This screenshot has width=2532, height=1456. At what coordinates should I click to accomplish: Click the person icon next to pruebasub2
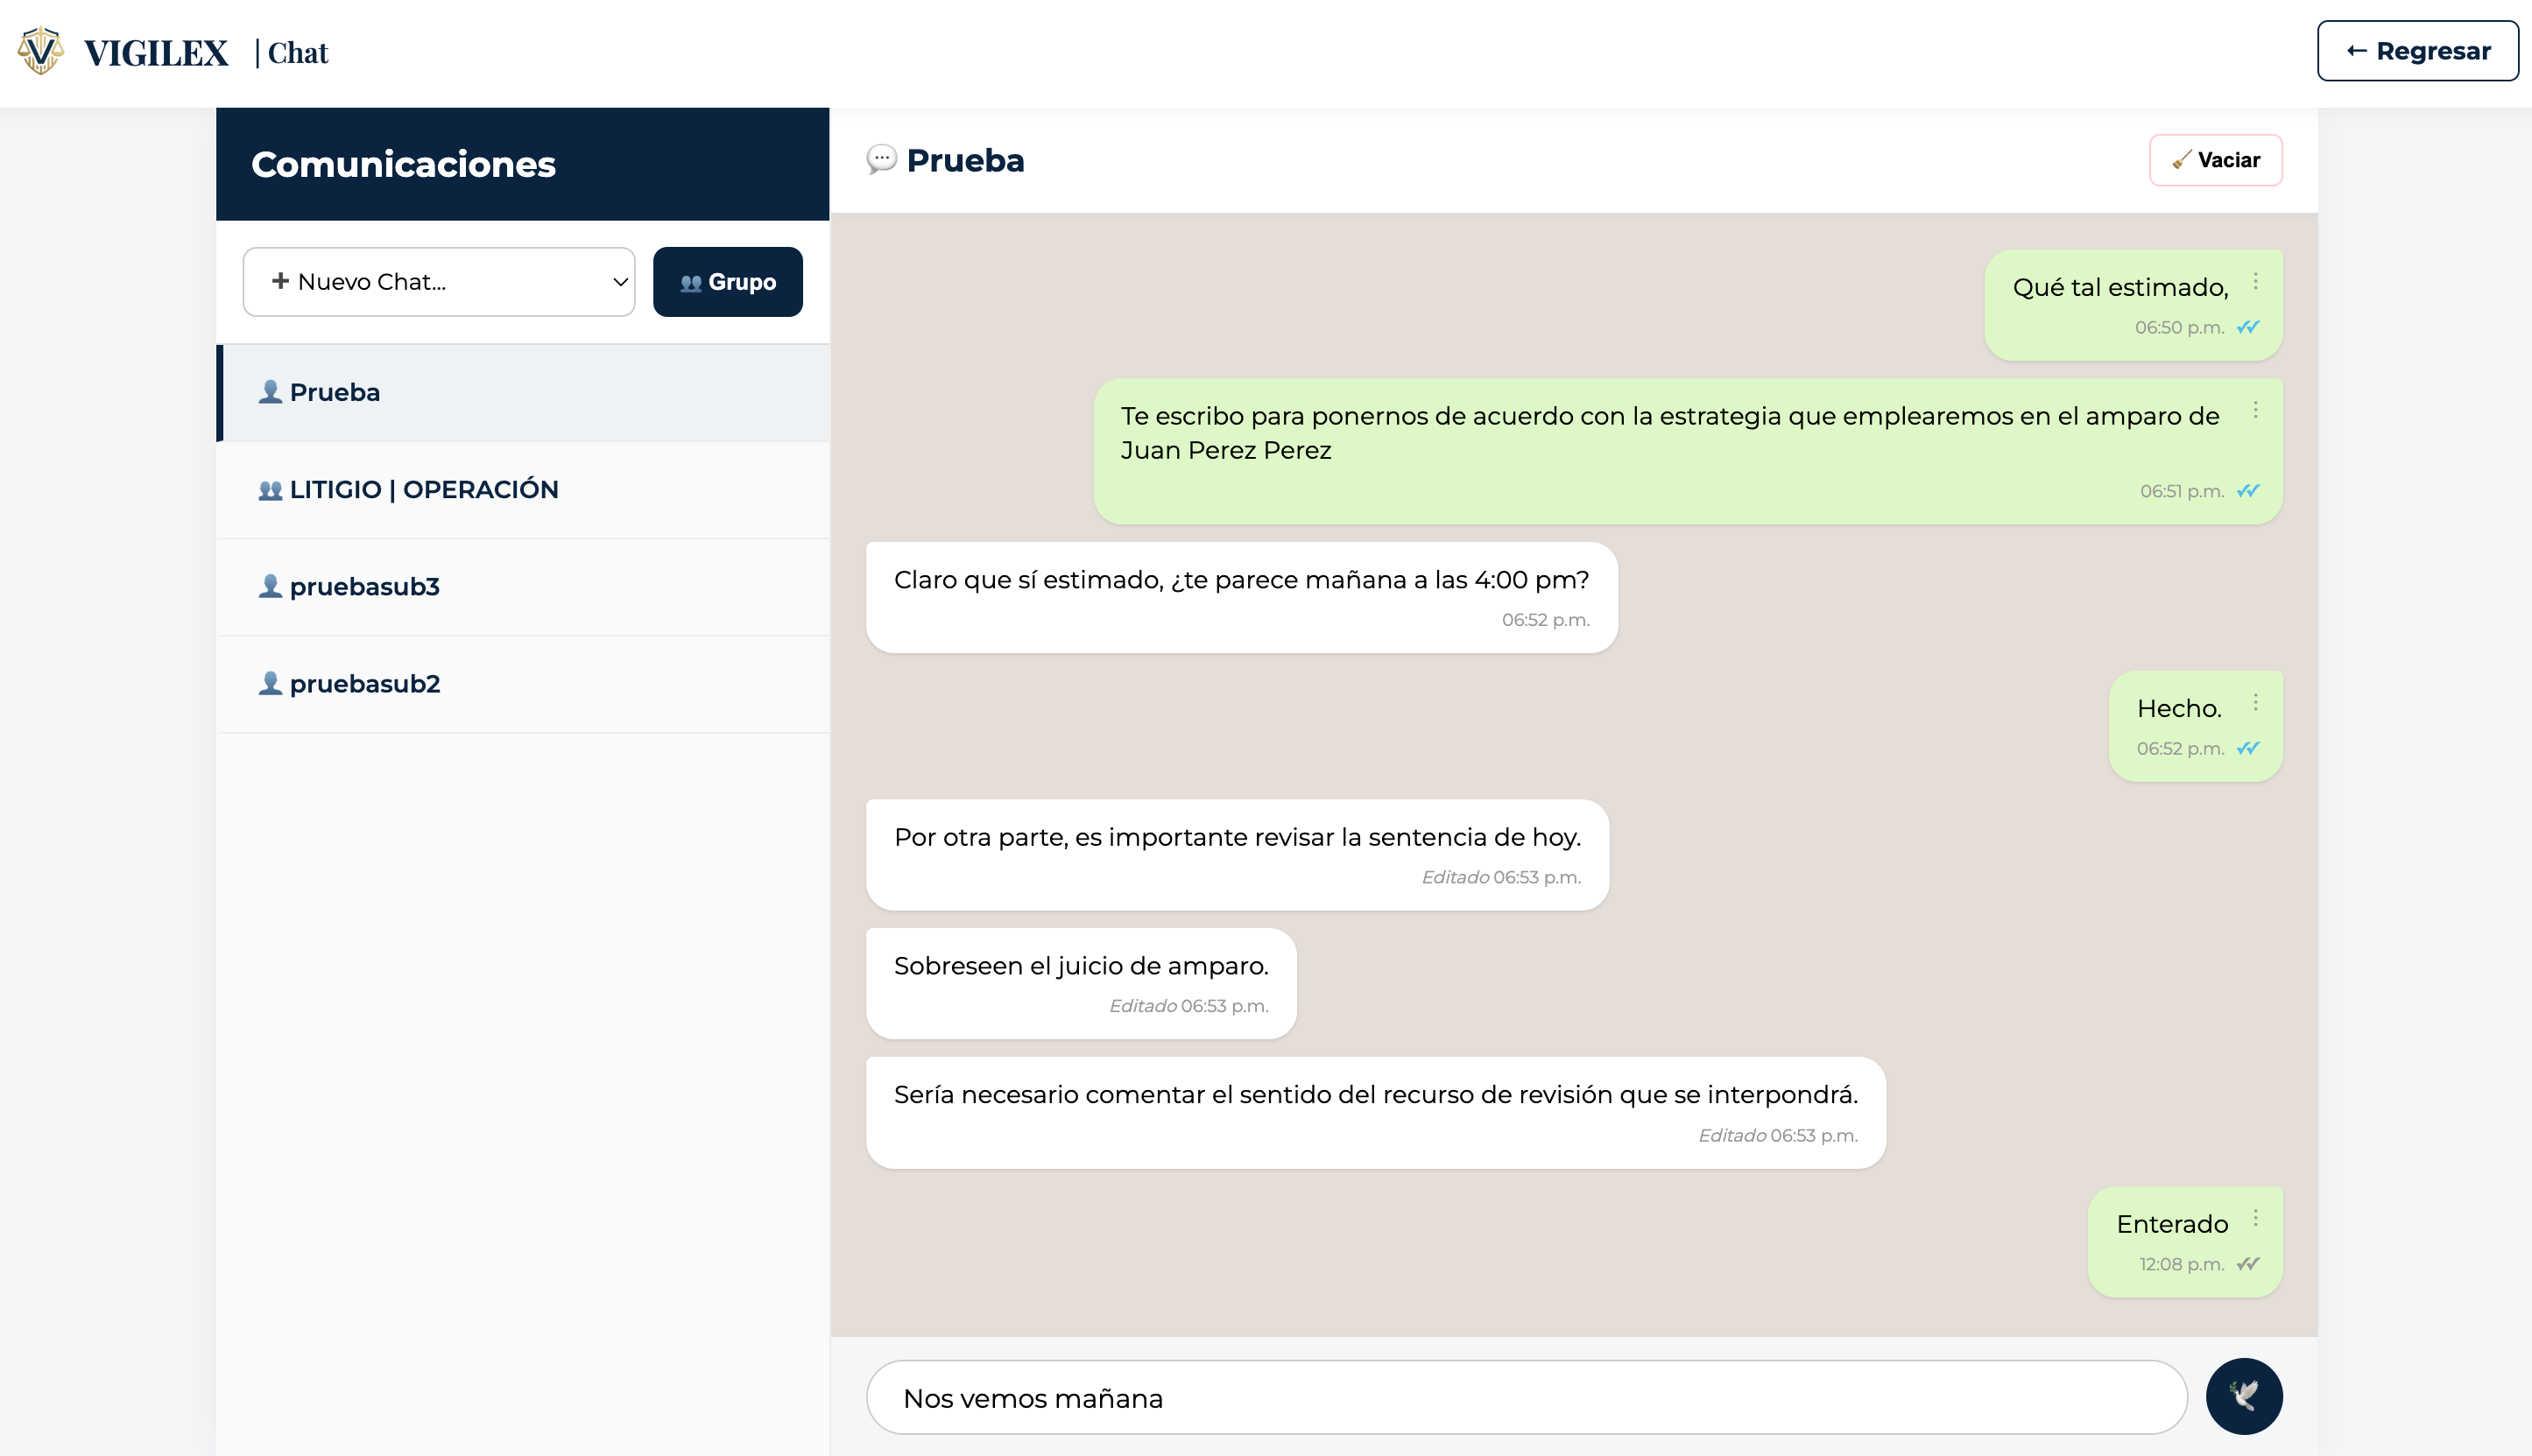point(269,684)
